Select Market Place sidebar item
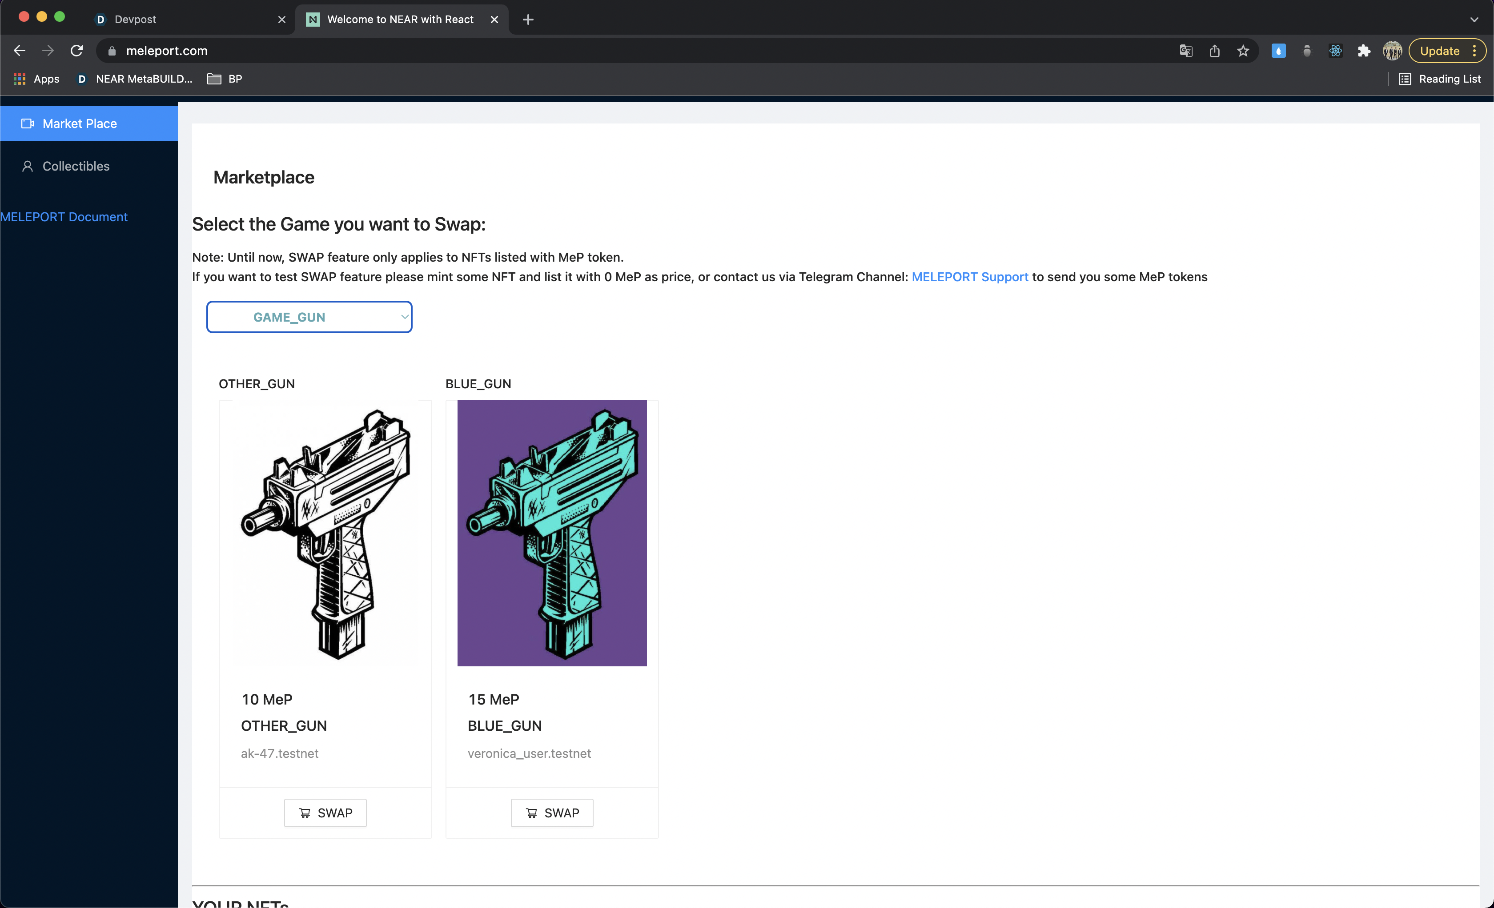The width and height of the screenshot is (1494, 908). 80,123
